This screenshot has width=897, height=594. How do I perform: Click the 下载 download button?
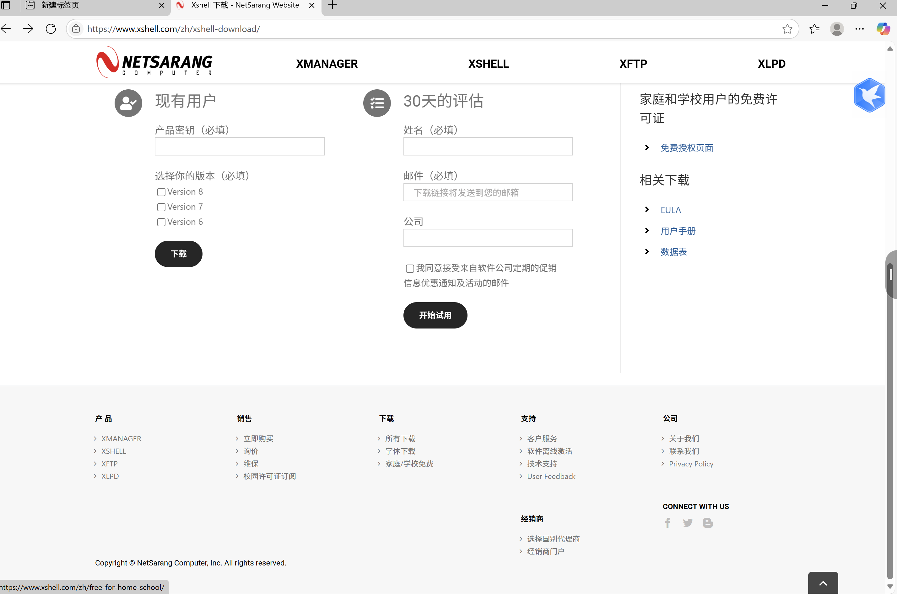178,254
